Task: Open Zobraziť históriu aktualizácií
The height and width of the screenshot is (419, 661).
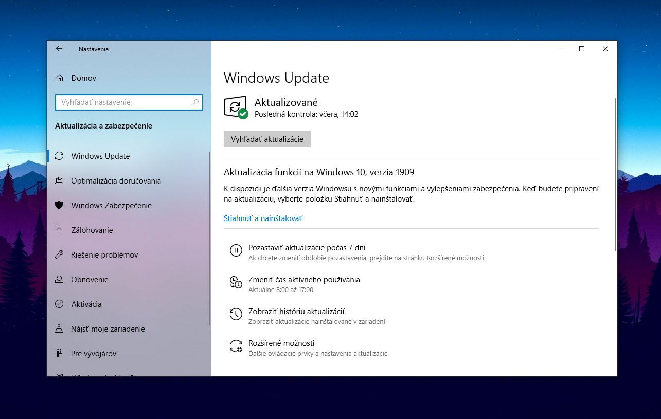Action: (x=296, y=311)
